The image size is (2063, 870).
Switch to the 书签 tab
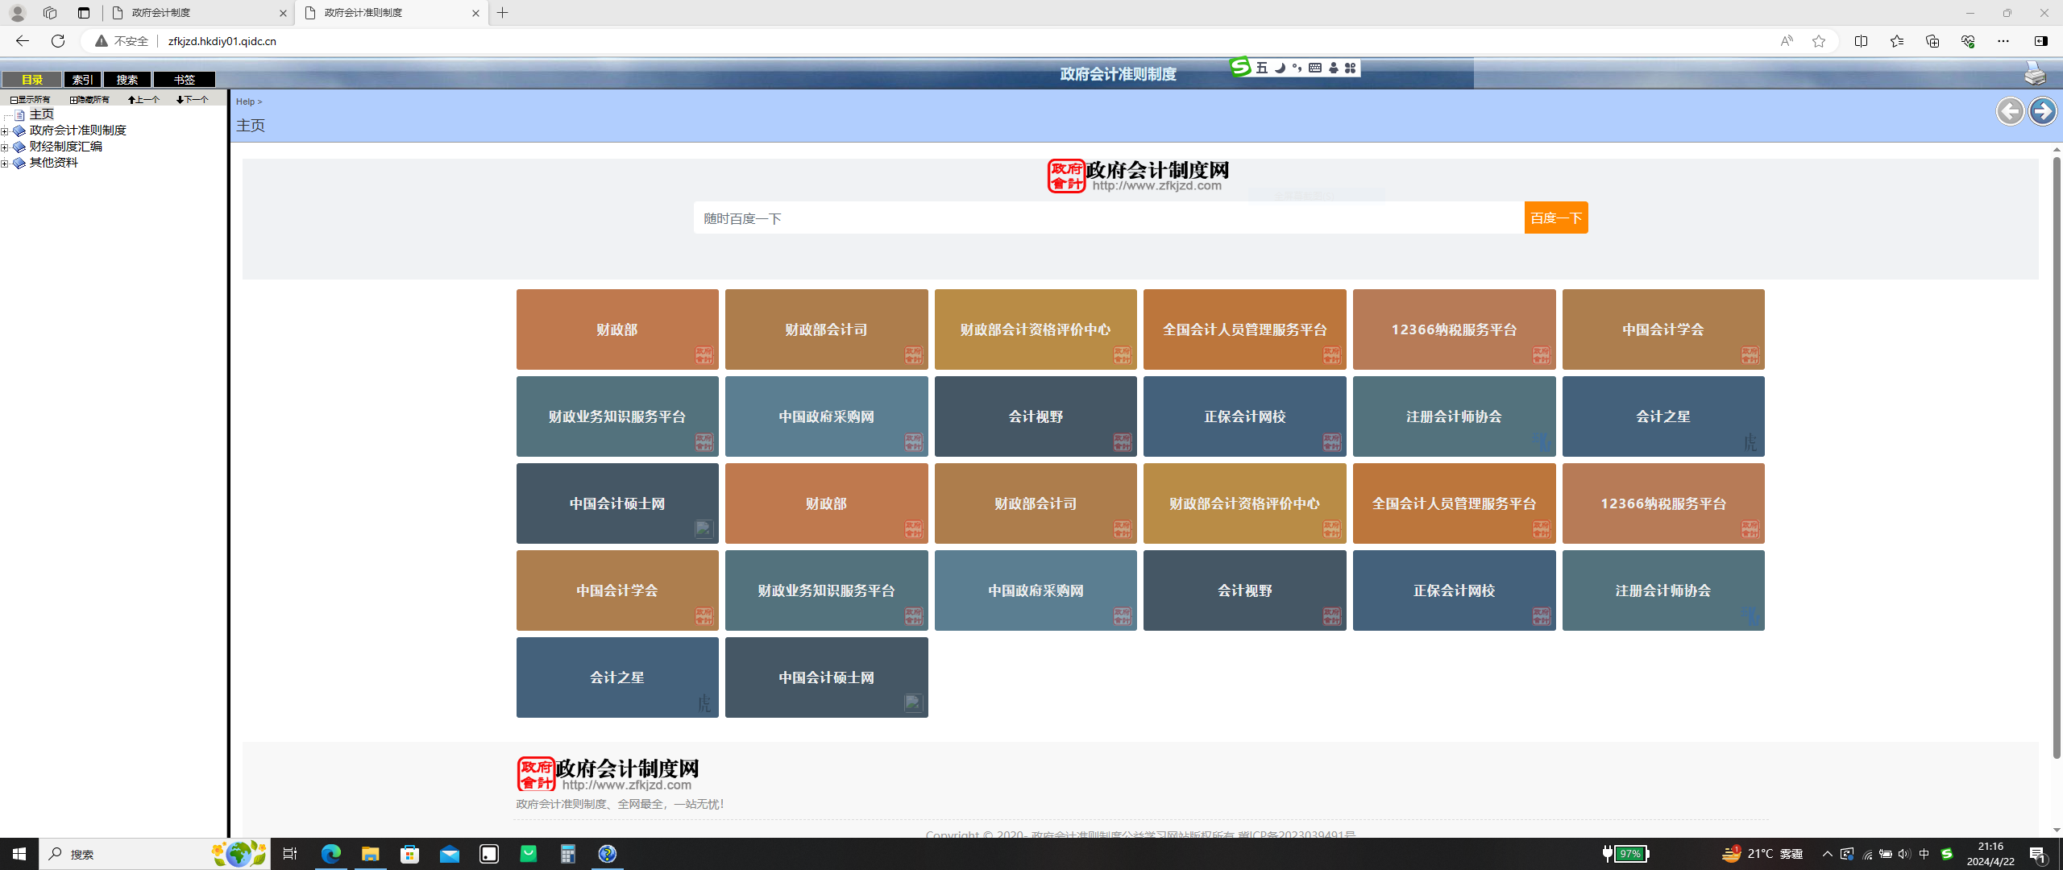[185, 79]
